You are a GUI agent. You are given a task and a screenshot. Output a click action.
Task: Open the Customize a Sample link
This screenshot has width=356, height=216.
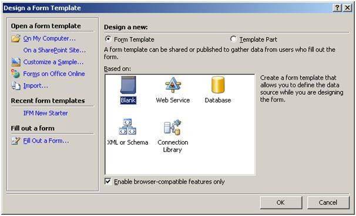point(53,62)
